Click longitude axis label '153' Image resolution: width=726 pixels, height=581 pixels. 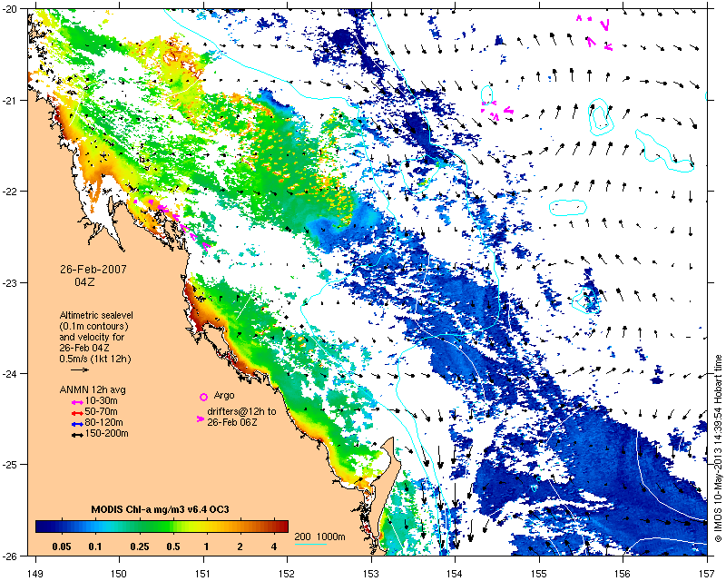tap(371, 574)
